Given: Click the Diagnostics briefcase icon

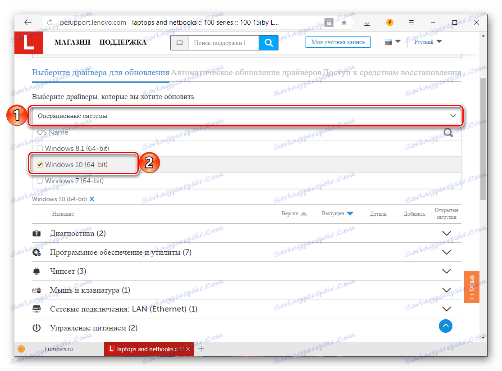Looking at the screenshot, I should click(37, 233).
